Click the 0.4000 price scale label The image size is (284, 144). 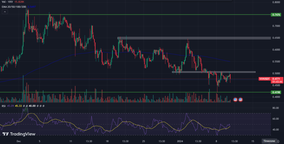276,97
